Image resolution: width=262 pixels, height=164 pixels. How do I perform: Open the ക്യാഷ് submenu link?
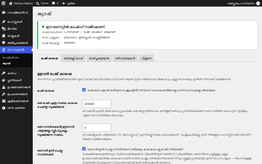[x=7, y=63]
